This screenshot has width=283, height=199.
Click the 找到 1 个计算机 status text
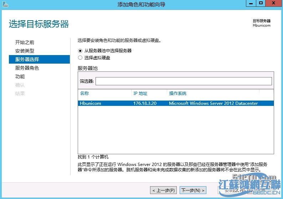pyautogui.click(x=93, y=157)
